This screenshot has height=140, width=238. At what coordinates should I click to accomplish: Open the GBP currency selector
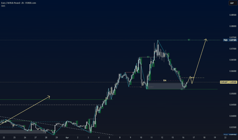coord(233,3)
